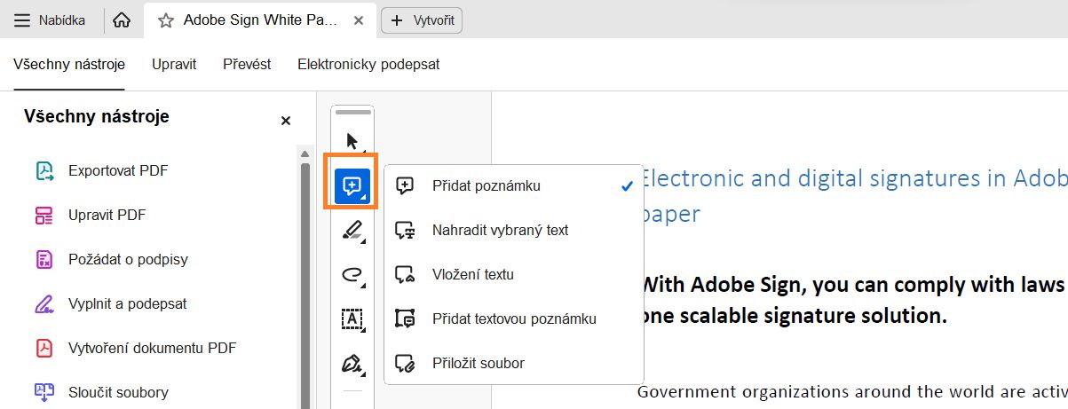Open the Upravit tab
1068x409 pixels.
pos(174,65)
